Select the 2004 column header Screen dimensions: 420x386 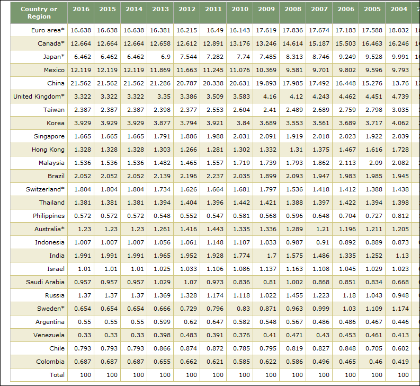click(399, 10)
